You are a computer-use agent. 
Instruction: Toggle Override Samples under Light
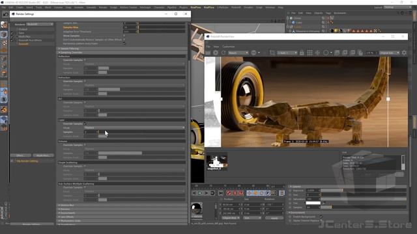tap(85, 124)
